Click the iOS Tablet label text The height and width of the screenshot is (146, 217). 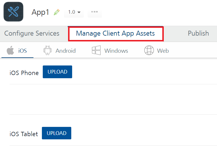coord(24,134)
